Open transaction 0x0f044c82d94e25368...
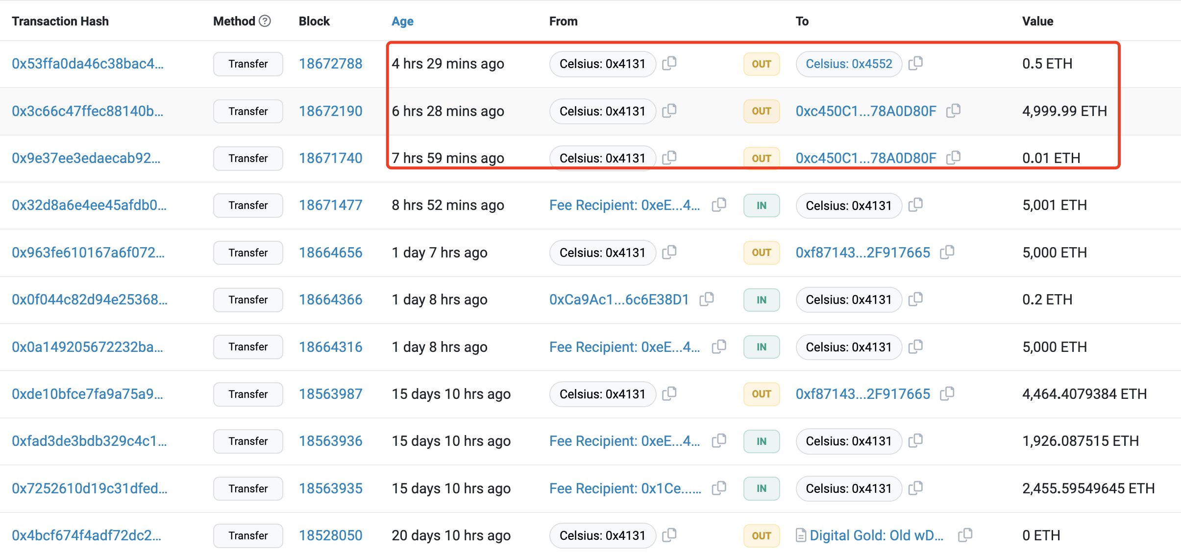This screenshot has height=555, width=1181. click(x=90, y=300)
